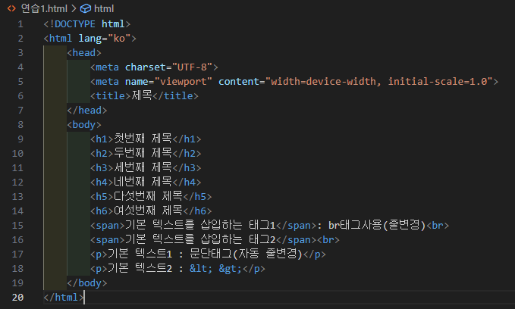Viewport: 515px width, 309px height.
Task: Click the opening head tag on line 3
Action: (x=84, y=53)
